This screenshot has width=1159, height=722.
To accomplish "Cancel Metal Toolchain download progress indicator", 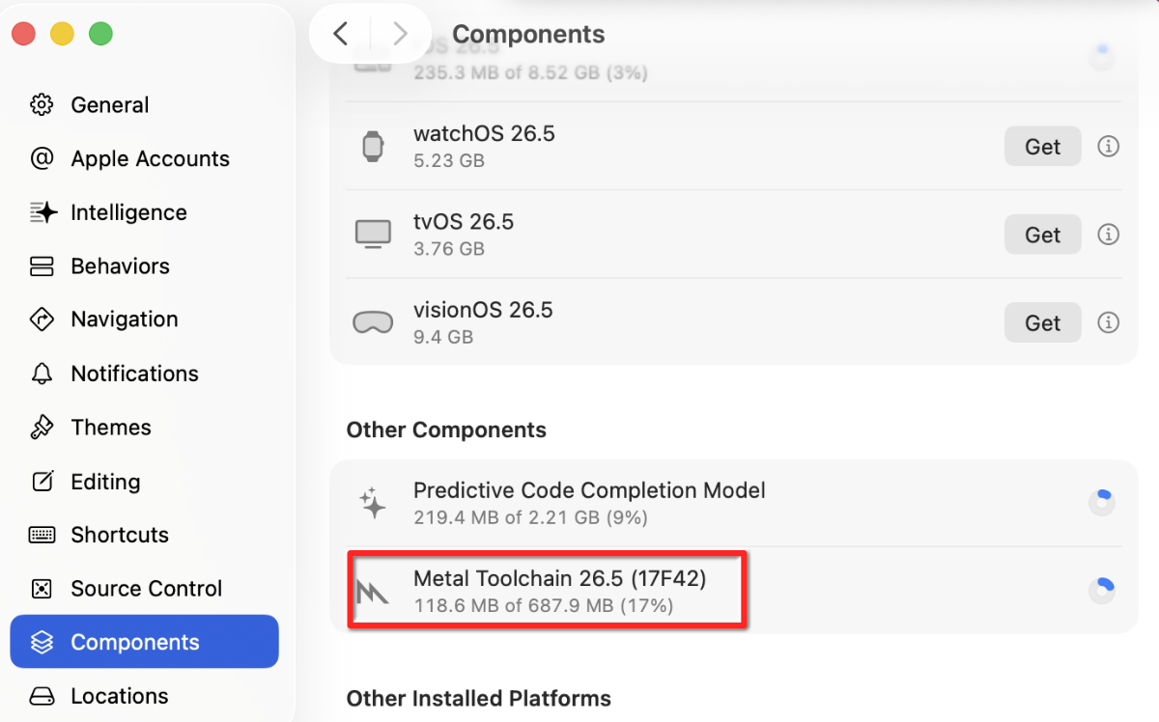I will coord(1101,590).
